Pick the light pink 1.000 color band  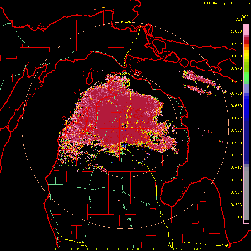[x=246, y=30]
